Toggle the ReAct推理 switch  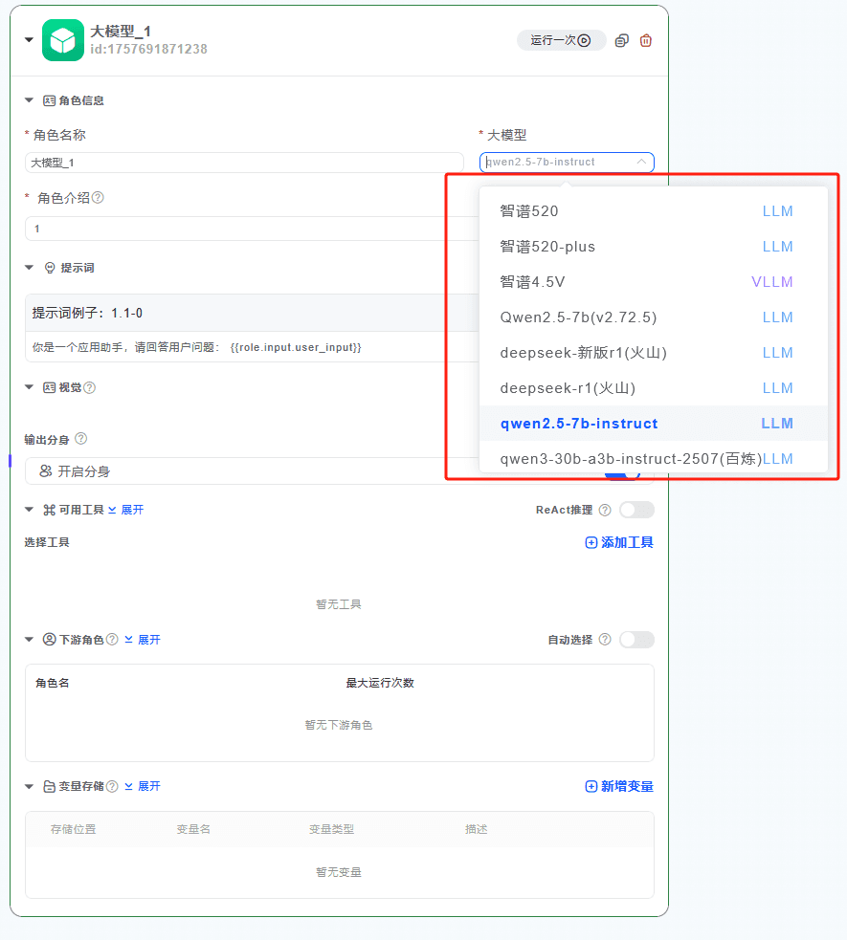[636, 510]
